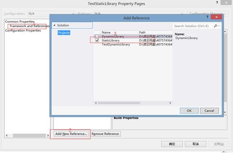Click Add New Reference button

point(71,134)
